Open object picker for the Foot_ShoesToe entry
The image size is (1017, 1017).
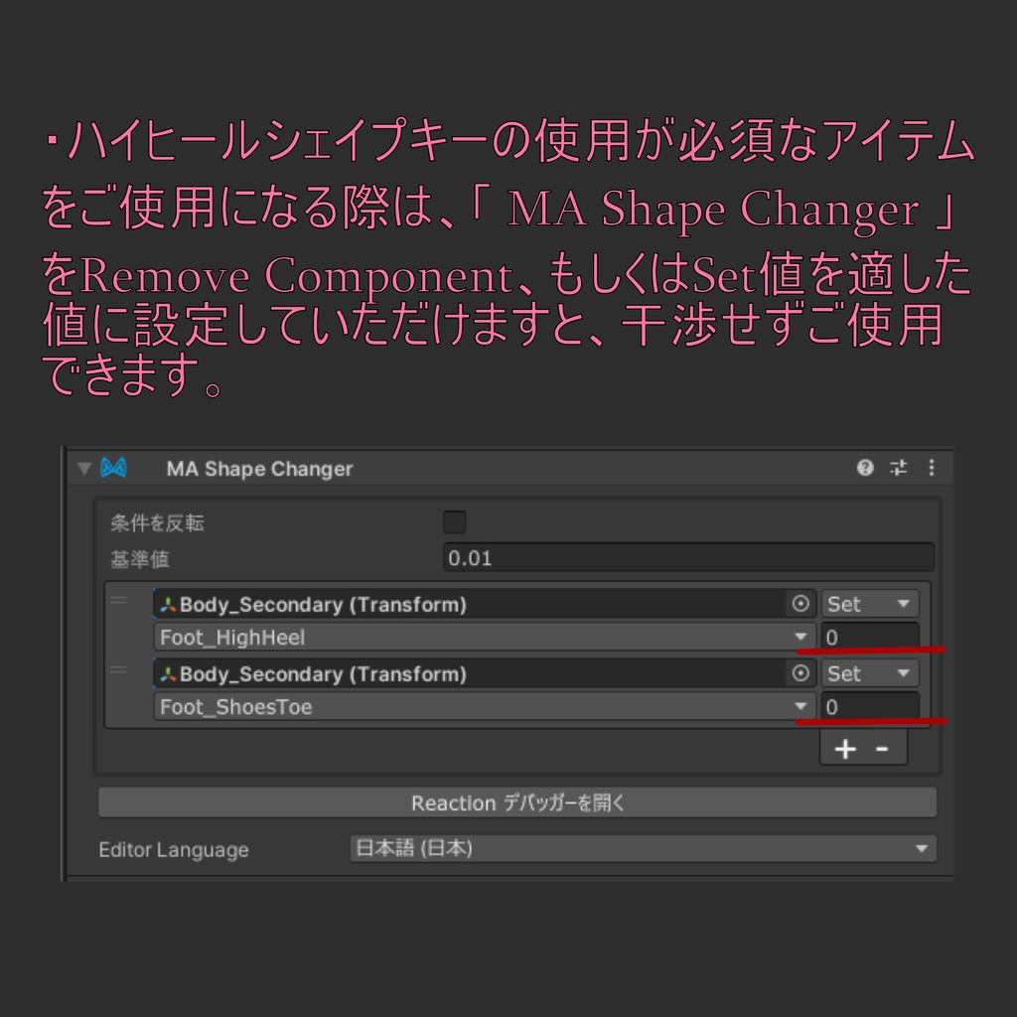800,673
